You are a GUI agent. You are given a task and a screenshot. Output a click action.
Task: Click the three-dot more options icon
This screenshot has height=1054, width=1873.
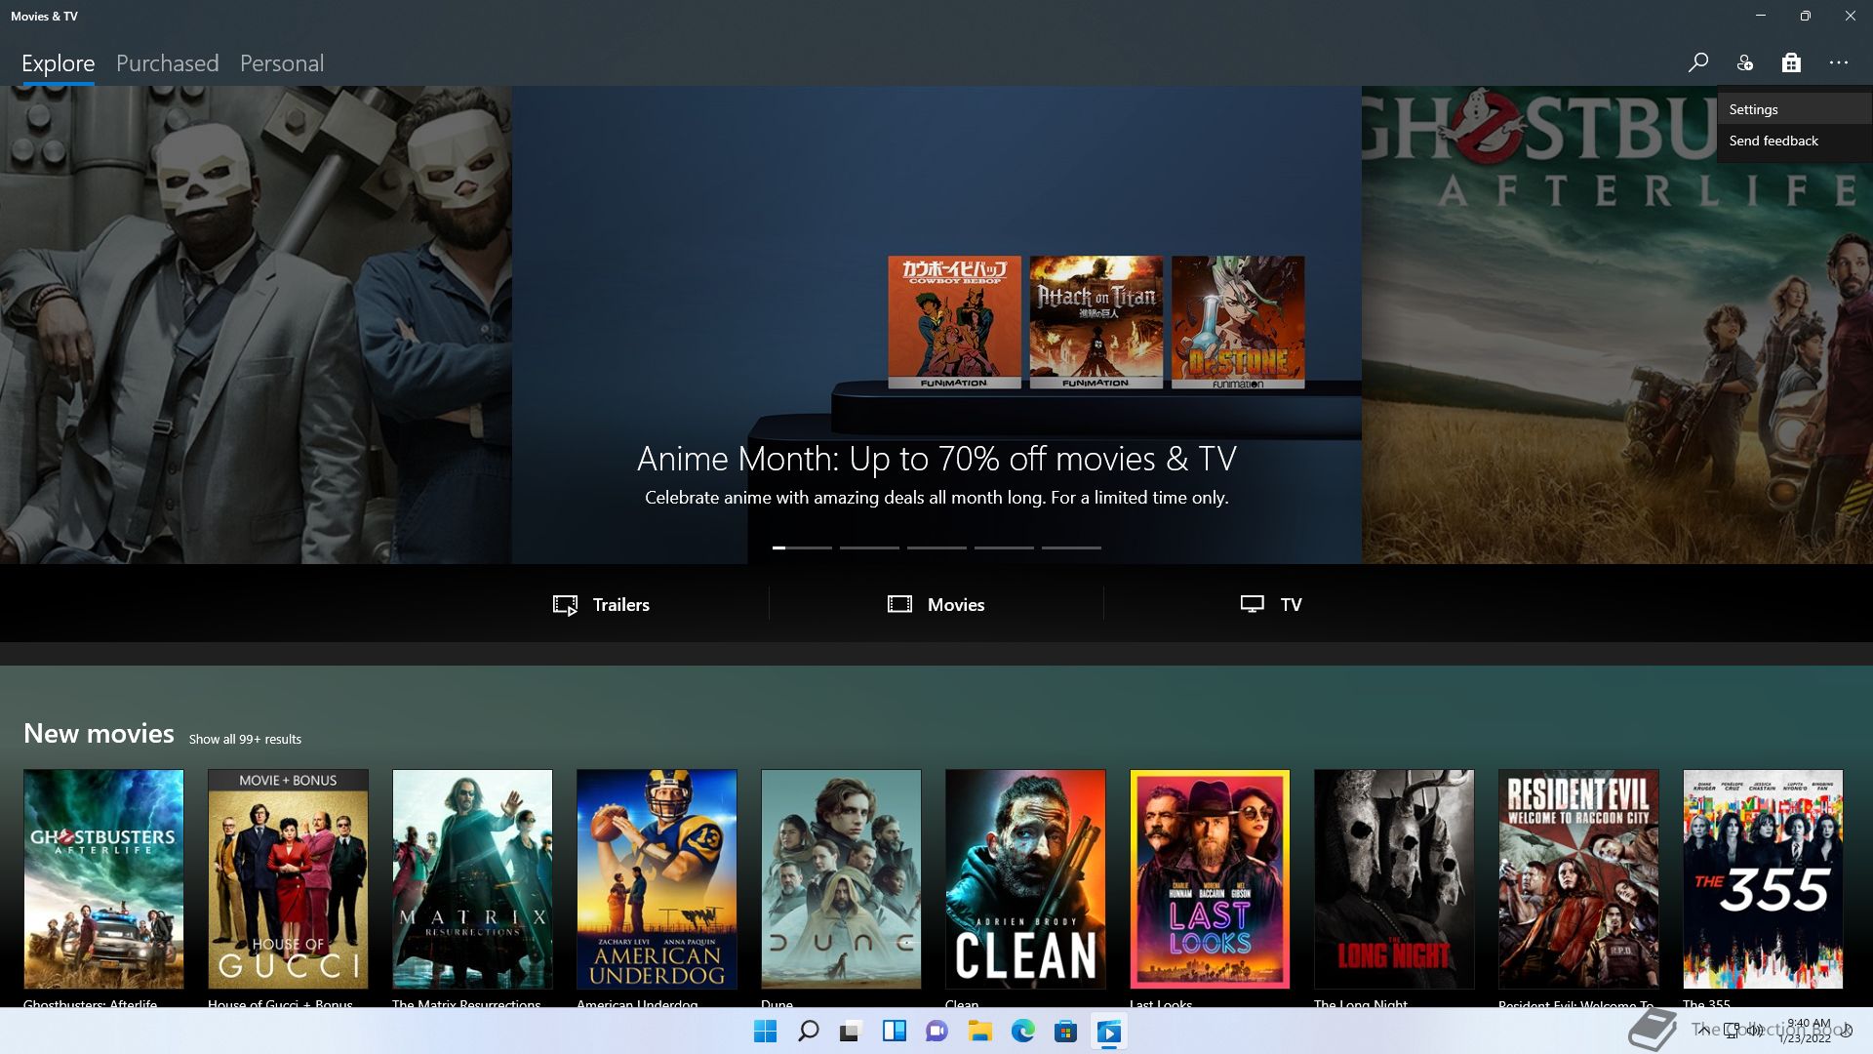[x=1839, y=62]
